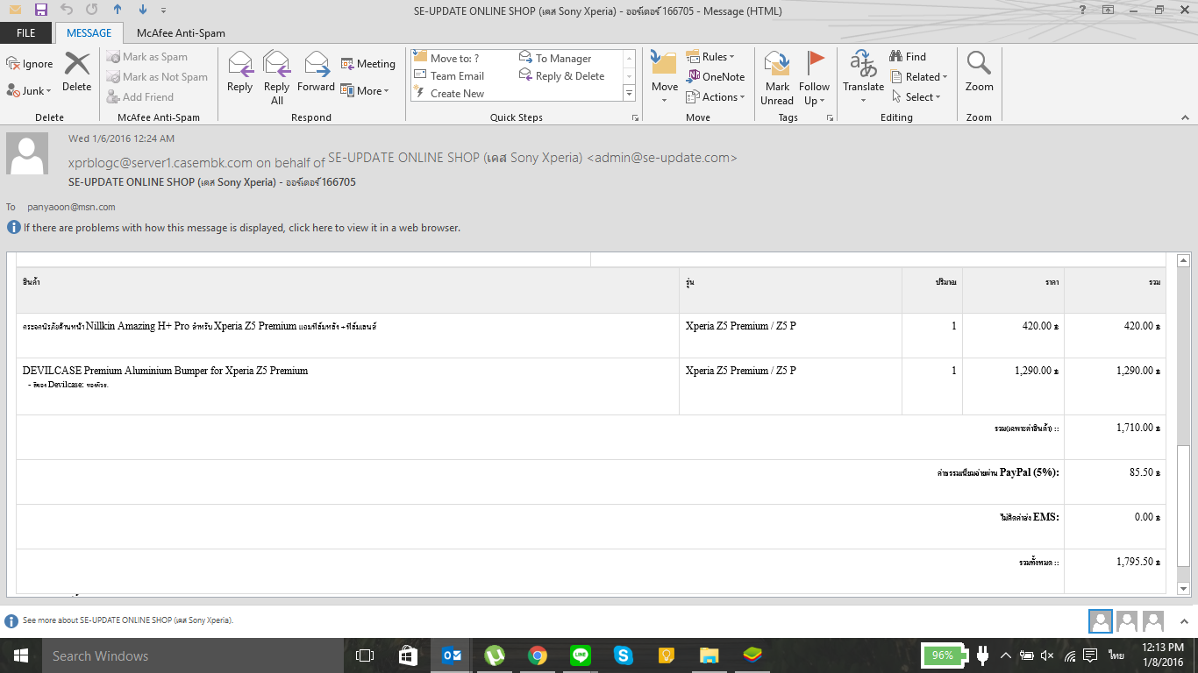Open the Tags dialog launcher
1198x673 pixels.
click(830, 117)
